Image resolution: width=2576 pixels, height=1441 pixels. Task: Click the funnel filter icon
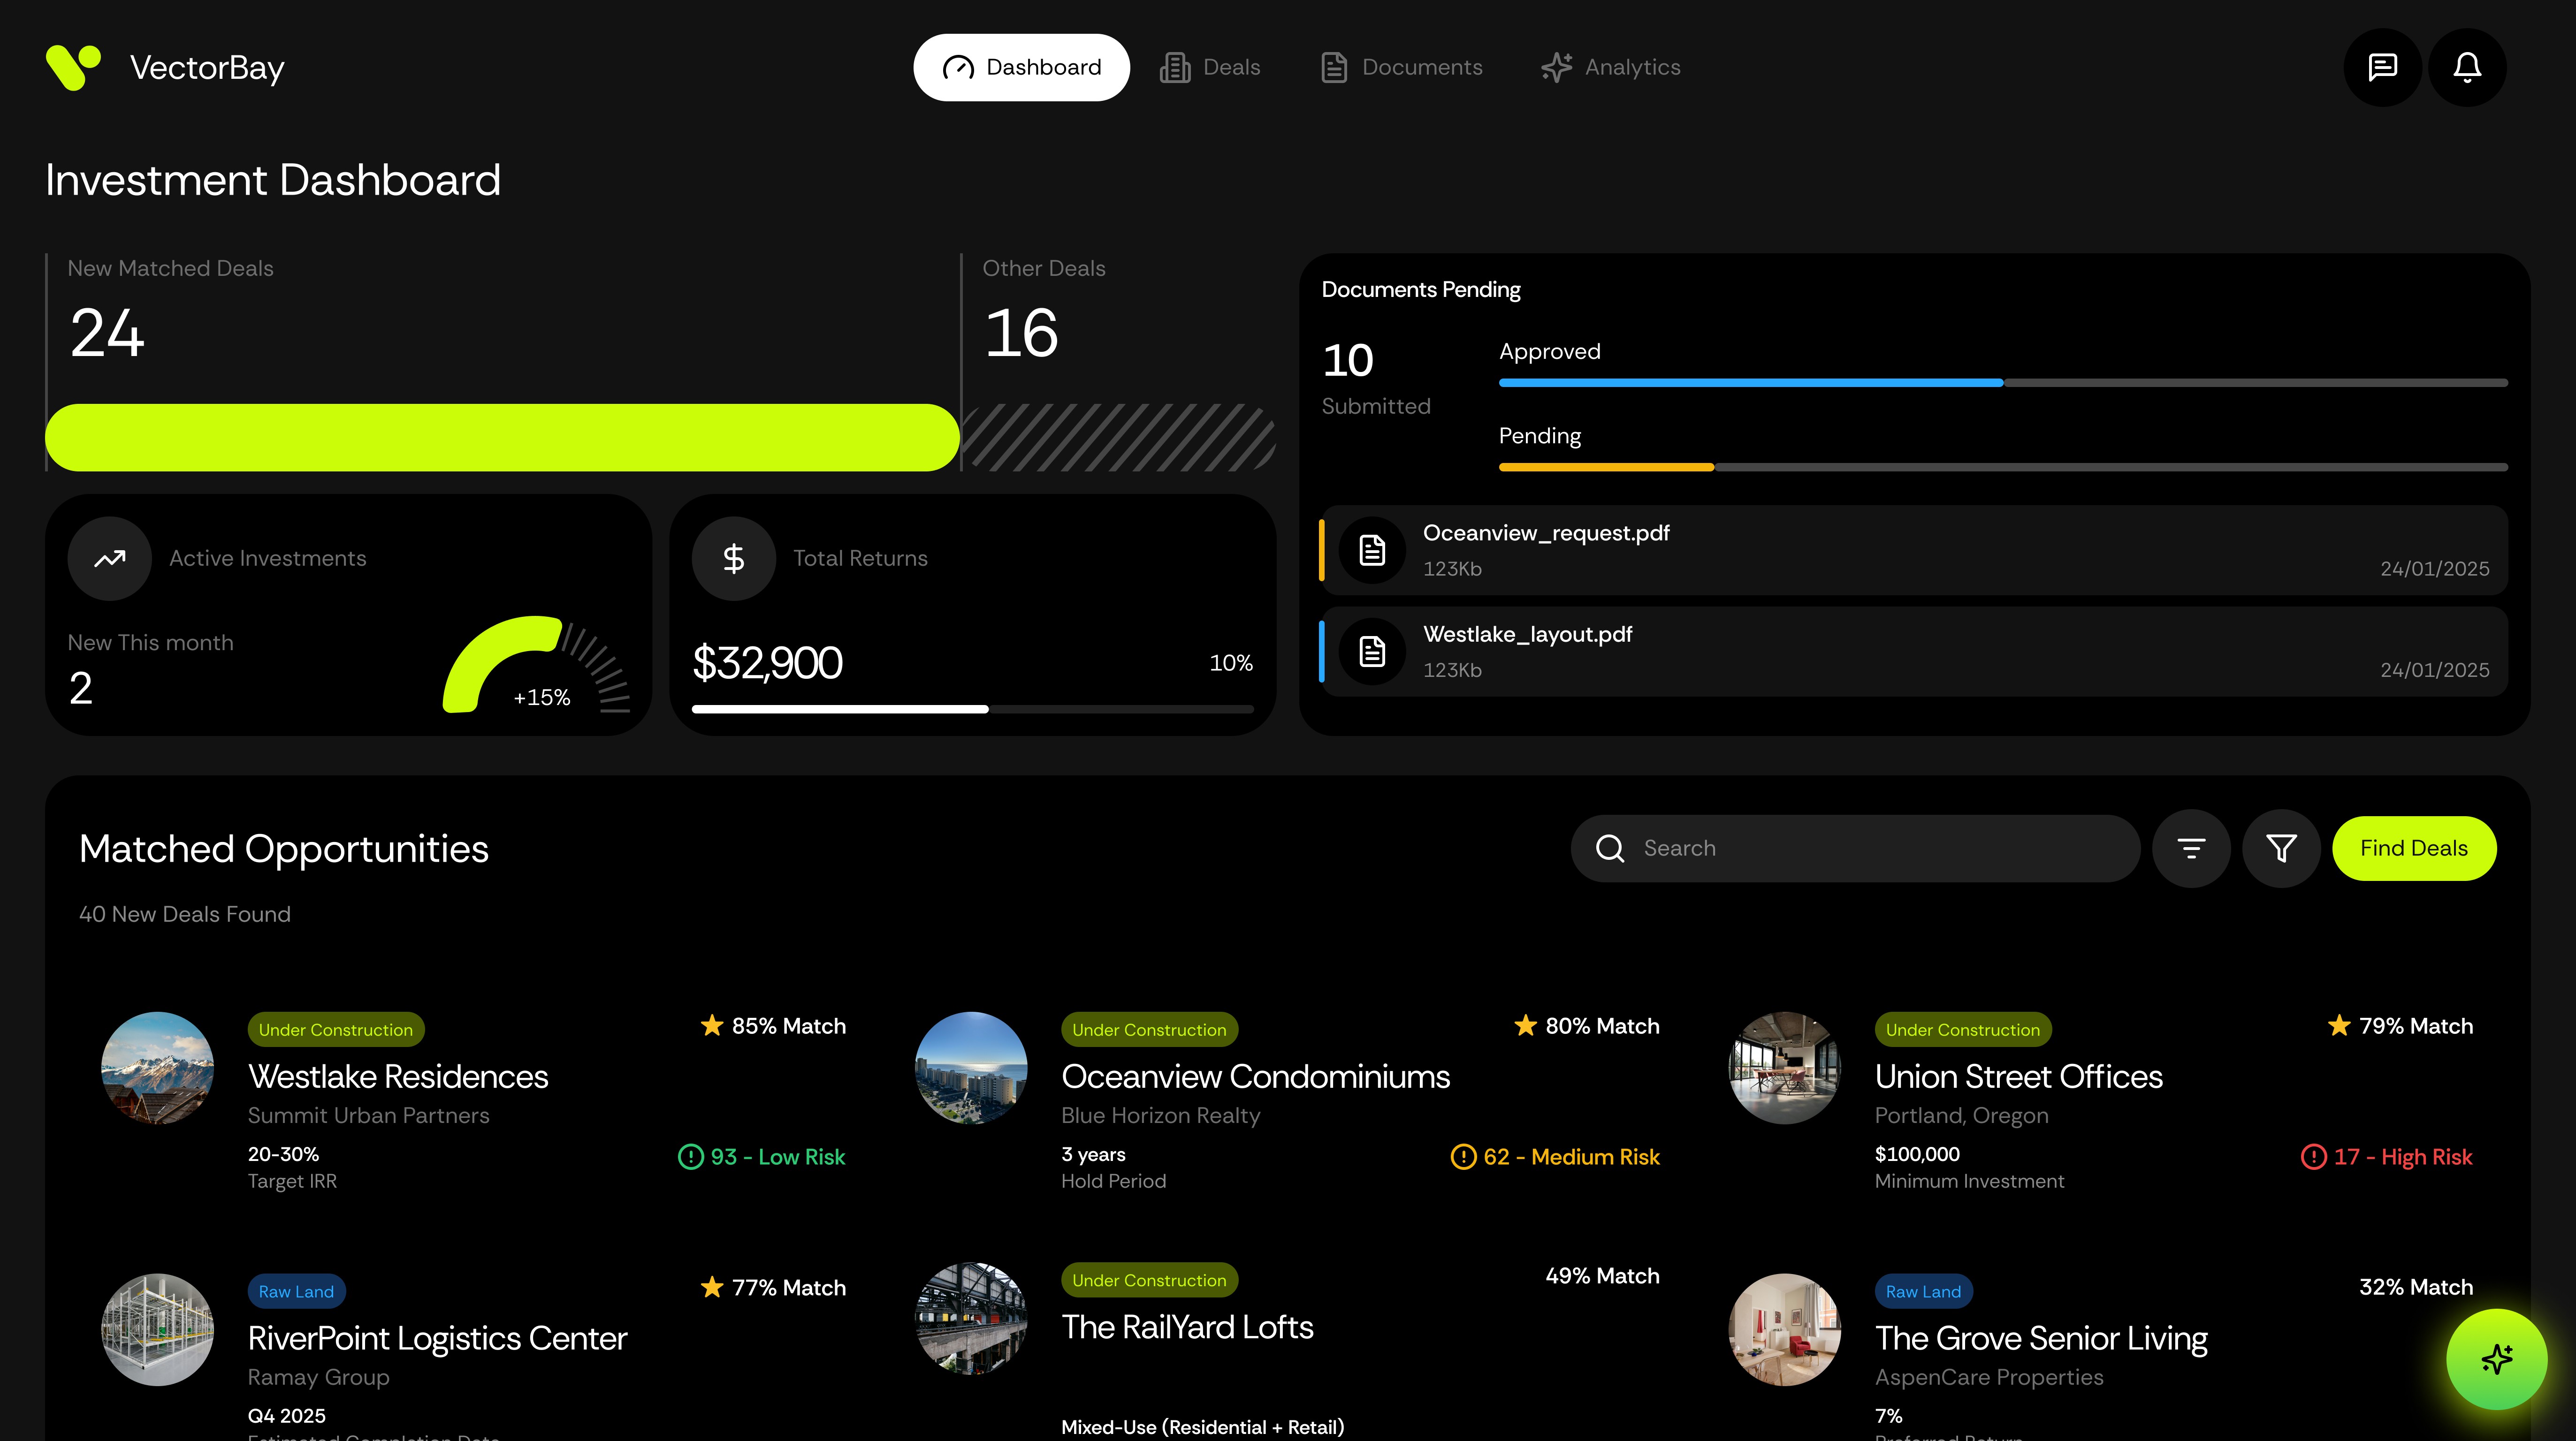(2281, 848)
